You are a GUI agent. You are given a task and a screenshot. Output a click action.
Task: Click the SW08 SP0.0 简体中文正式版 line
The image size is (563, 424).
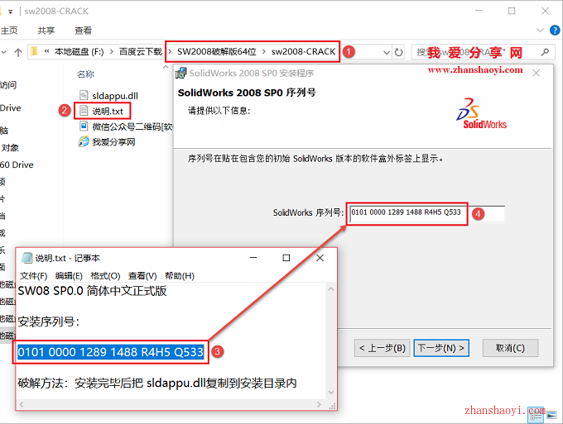point(92,291)
